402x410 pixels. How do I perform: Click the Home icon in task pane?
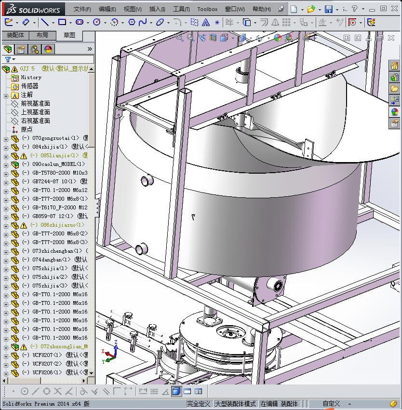click(x=395, y=66)
